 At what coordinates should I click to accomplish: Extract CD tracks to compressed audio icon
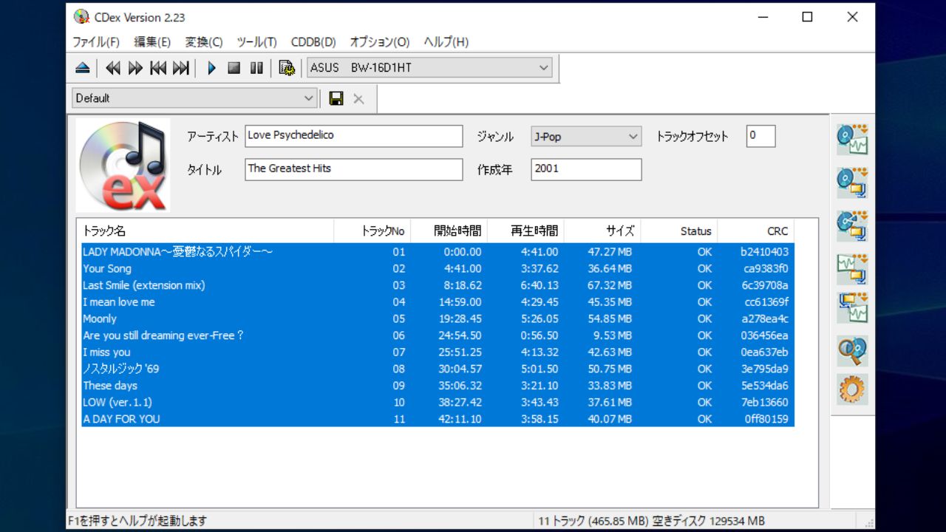click(x=852, y=182)
